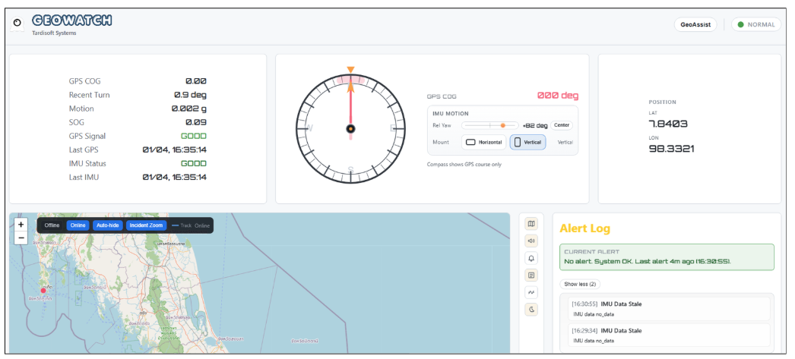Click the Tardisoft Systems subtitle

54,33
